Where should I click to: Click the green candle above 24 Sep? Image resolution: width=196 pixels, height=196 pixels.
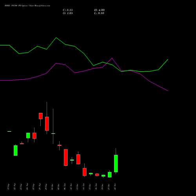pos(28,136)
